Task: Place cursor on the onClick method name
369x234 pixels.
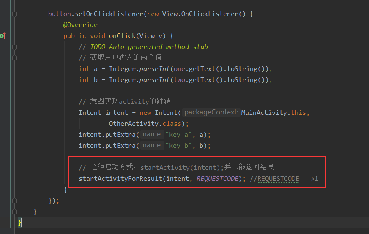Action: [x=122, y=36]
